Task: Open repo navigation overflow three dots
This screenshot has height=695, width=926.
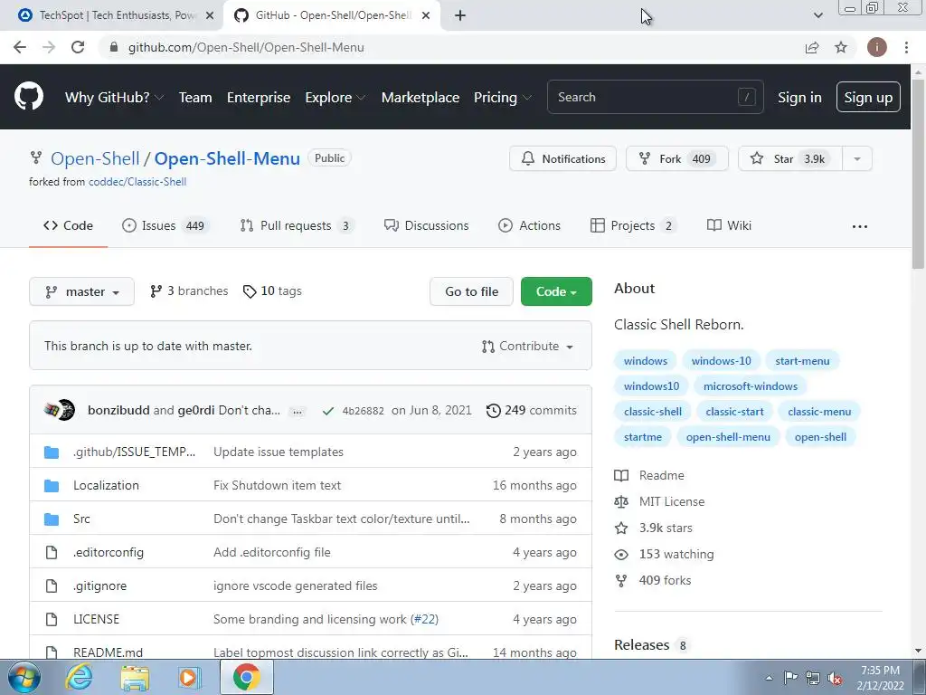Action: (x=860, y=226)
